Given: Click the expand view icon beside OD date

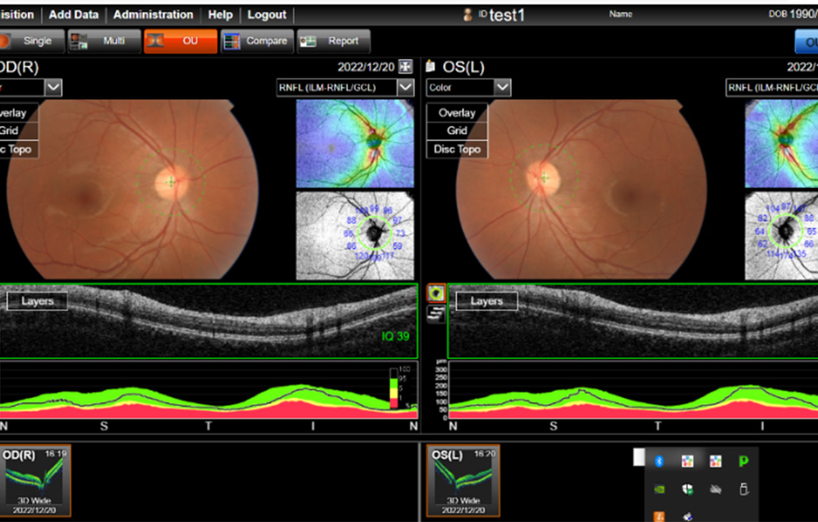Looking at the screenshot, I should tap(406, 67).
